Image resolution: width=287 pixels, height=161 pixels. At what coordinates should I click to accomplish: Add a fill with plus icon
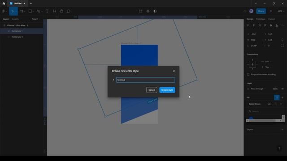(283, 97)
